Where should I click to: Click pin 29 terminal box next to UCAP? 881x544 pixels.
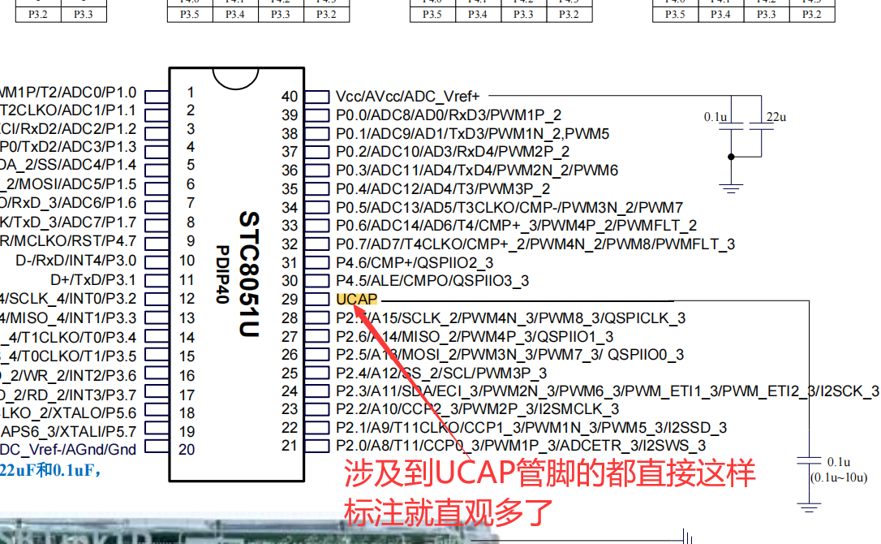coord(317,300)
